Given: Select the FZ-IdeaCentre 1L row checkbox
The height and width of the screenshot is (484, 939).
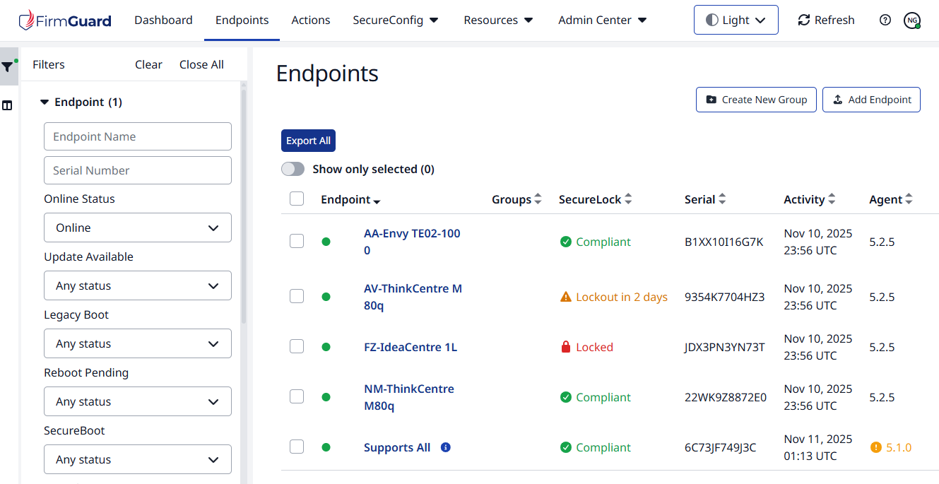Looking at the screenshot, I should [297, 347].
